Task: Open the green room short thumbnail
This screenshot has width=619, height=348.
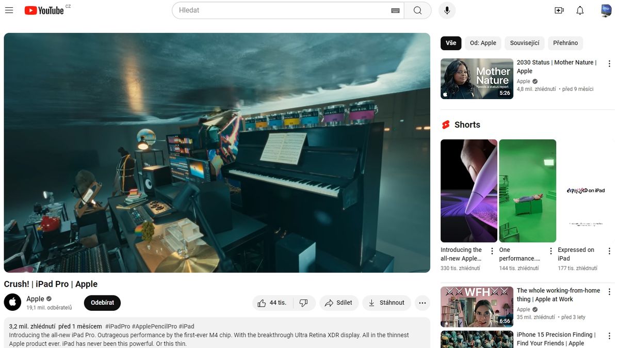Action: pos(528,191)
